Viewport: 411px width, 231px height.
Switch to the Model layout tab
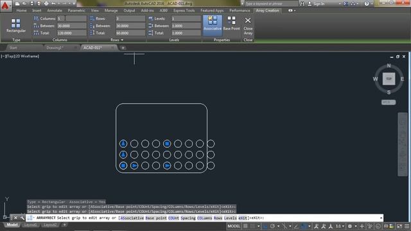12,225
